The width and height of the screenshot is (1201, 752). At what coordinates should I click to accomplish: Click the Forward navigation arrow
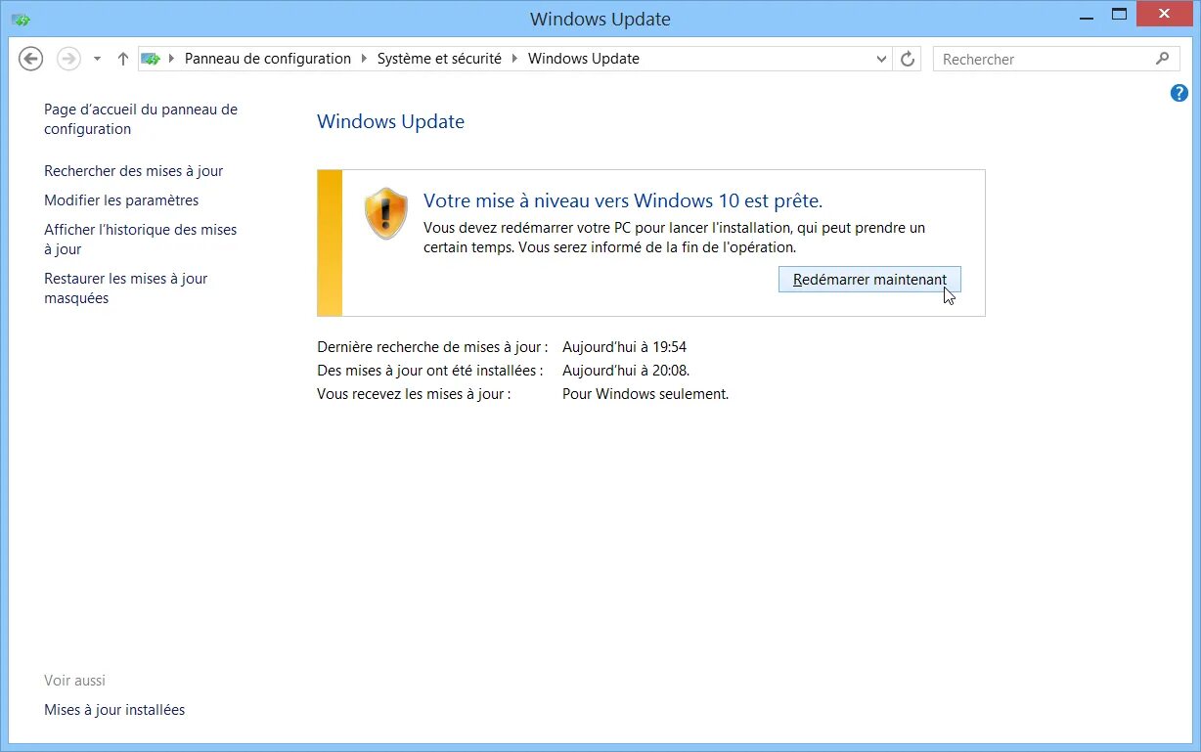point(67,59)
